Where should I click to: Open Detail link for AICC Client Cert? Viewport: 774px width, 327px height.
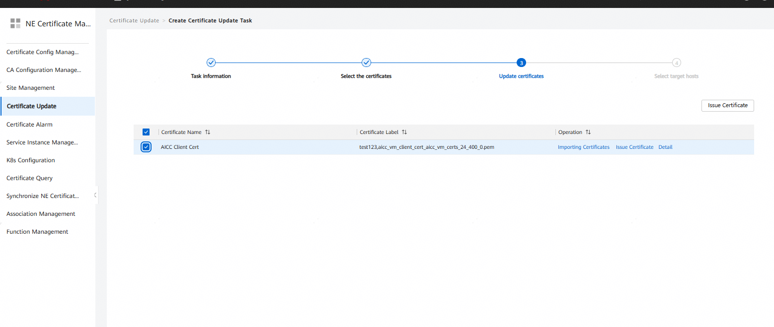pos(665,147)
